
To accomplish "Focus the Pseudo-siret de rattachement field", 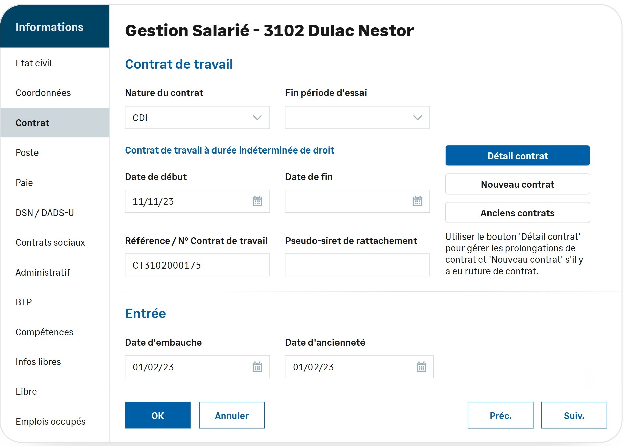I will coord(357,265).
